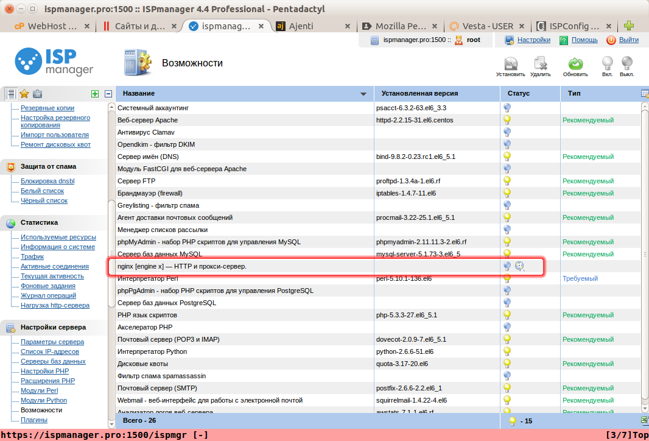Image resolution: width=649 pixels, height=441 pixels.
Task: Open the Название column sort dropdown
Action: [364, 94]
